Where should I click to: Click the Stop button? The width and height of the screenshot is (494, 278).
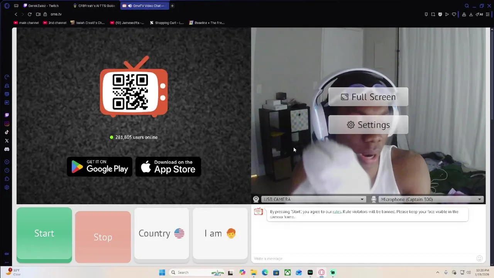click(103, 237)
